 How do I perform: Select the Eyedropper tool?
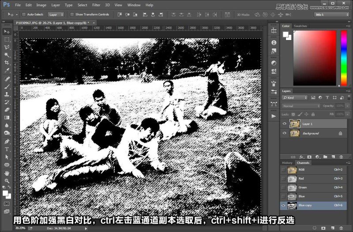7,70
